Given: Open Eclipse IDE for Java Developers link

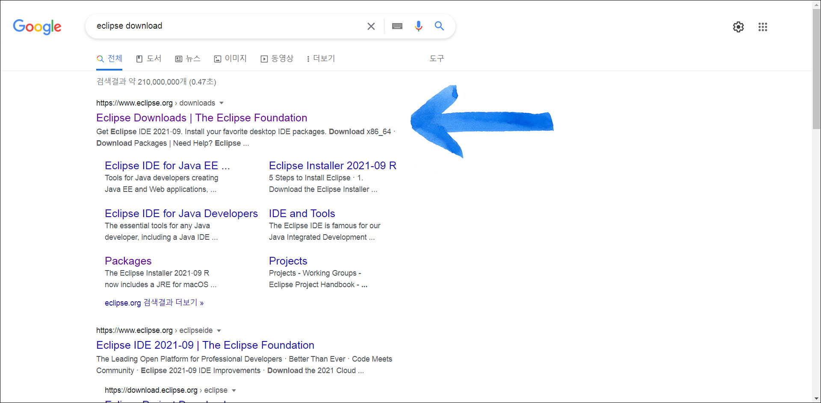Looking at the screenshot, I should tap(181, 213).
